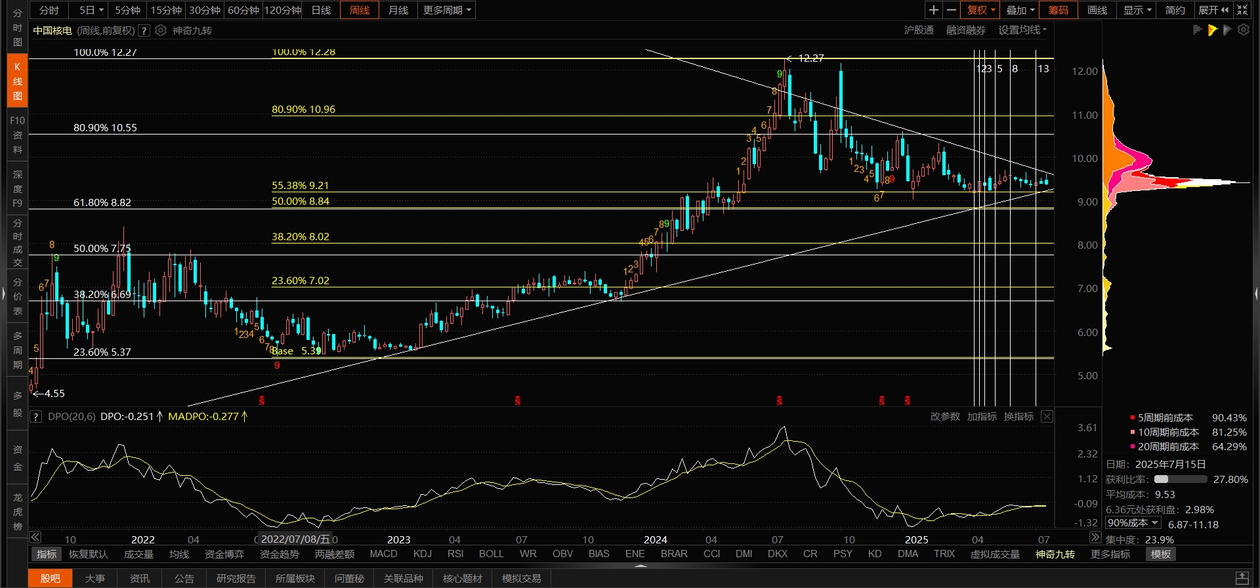The height and width of the screenshot is (588, 1260).
Task: Select the BOLL indicator tab
Action: click(491, 554)
